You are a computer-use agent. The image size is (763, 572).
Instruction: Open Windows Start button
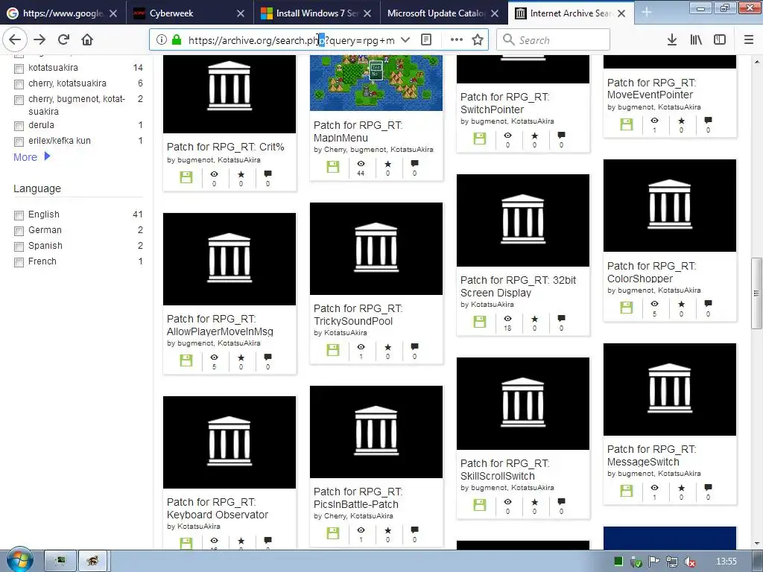20,560
